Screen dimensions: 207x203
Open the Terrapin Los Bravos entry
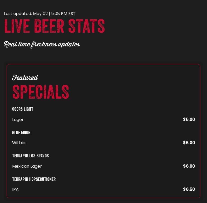tap(30, 156)
